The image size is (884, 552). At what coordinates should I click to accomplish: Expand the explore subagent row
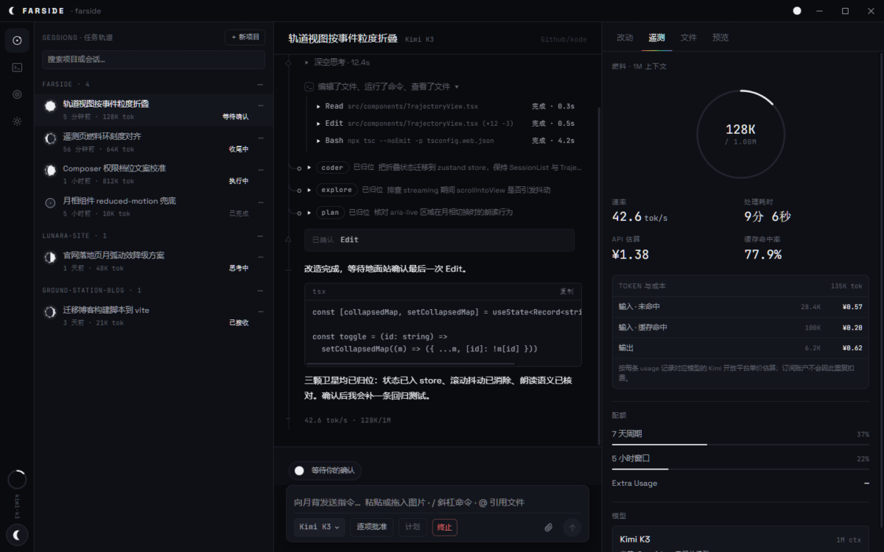pyautogui.click(x=445, y=190)
